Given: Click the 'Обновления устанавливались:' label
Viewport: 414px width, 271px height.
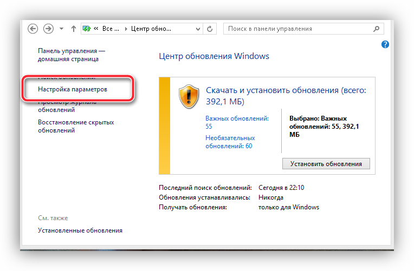Looking at the screenshot, I should point(204,197).
